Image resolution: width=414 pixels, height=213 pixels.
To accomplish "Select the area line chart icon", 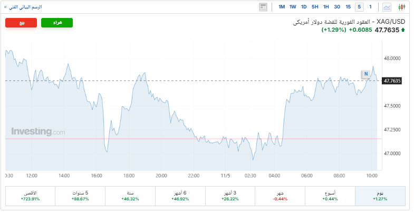I will pyautogui.click(x=387, y=7).
